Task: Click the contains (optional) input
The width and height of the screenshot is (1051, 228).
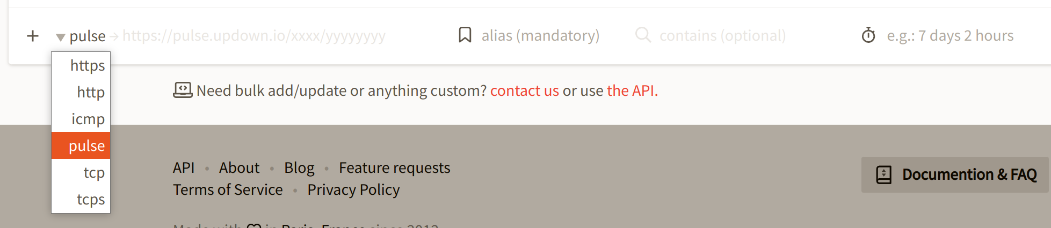Action: 722,36
